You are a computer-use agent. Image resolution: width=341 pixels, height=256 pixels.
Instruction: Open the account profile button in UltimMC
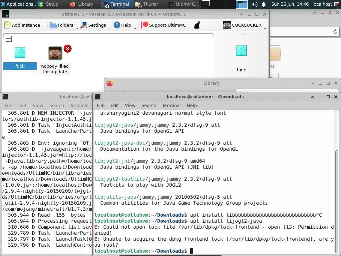click(x=242, y=25)
